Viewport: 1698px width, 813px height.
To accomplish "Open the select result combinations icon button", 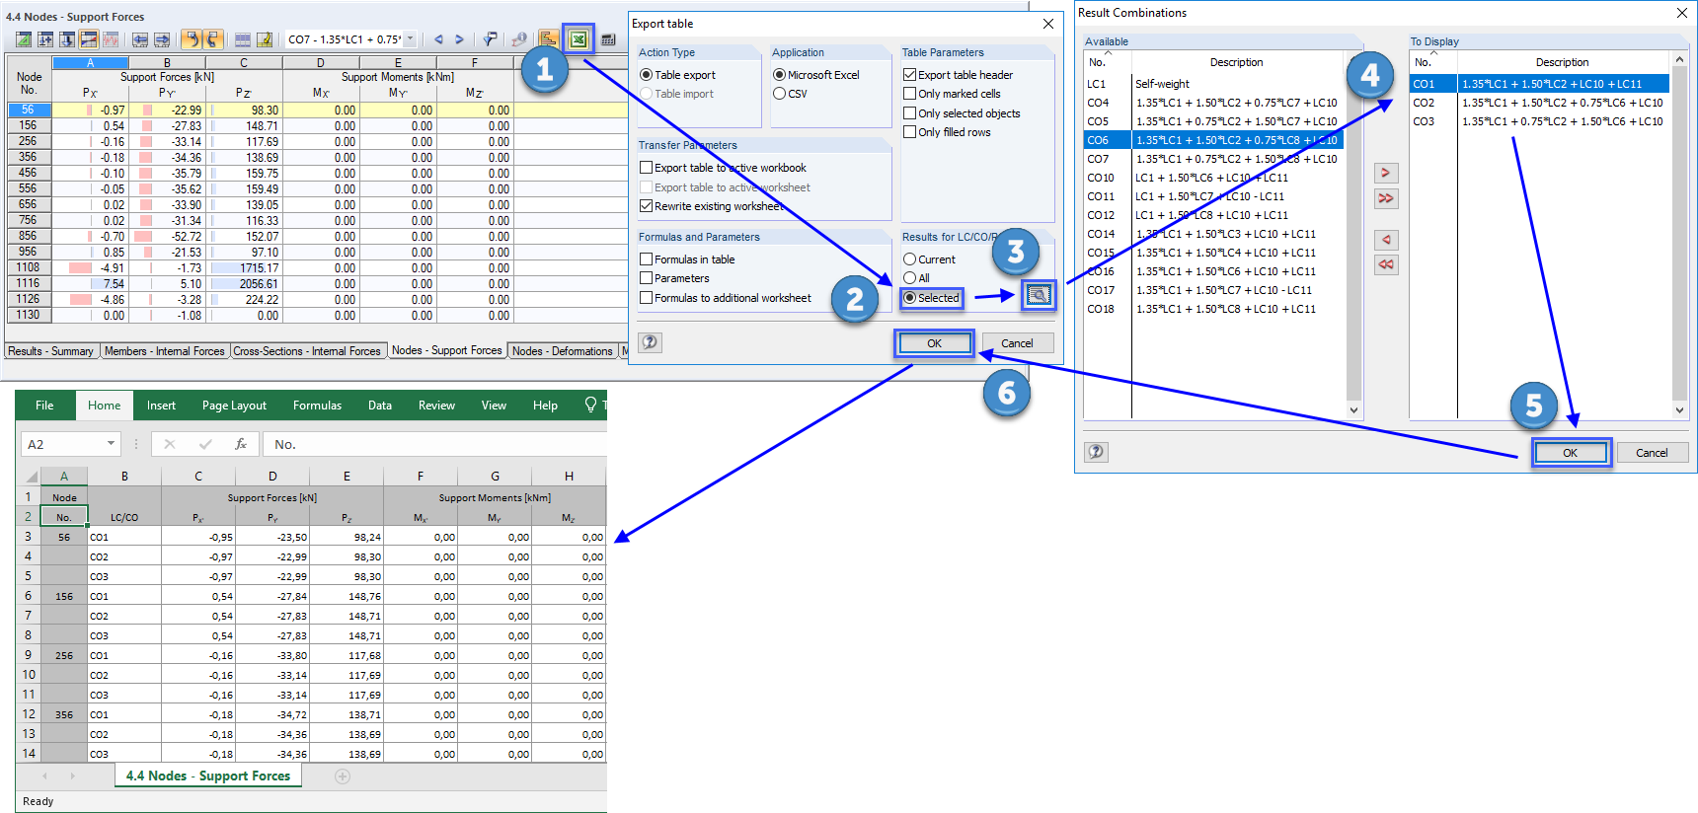I will coord(1038,295).
